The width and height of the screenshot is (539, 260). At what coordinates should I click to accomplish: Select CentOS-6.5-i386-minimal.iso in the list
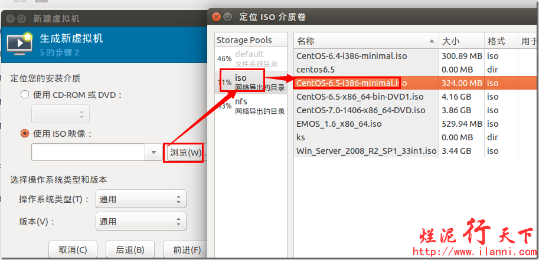tap(351, 83)
